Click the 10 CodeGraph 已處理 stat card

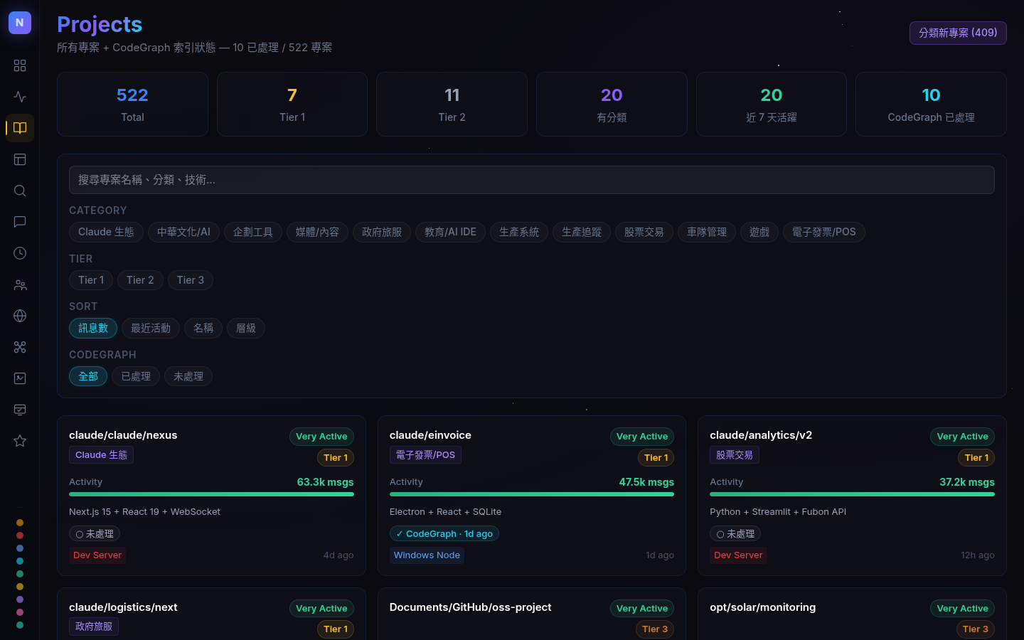click(932, 104)
